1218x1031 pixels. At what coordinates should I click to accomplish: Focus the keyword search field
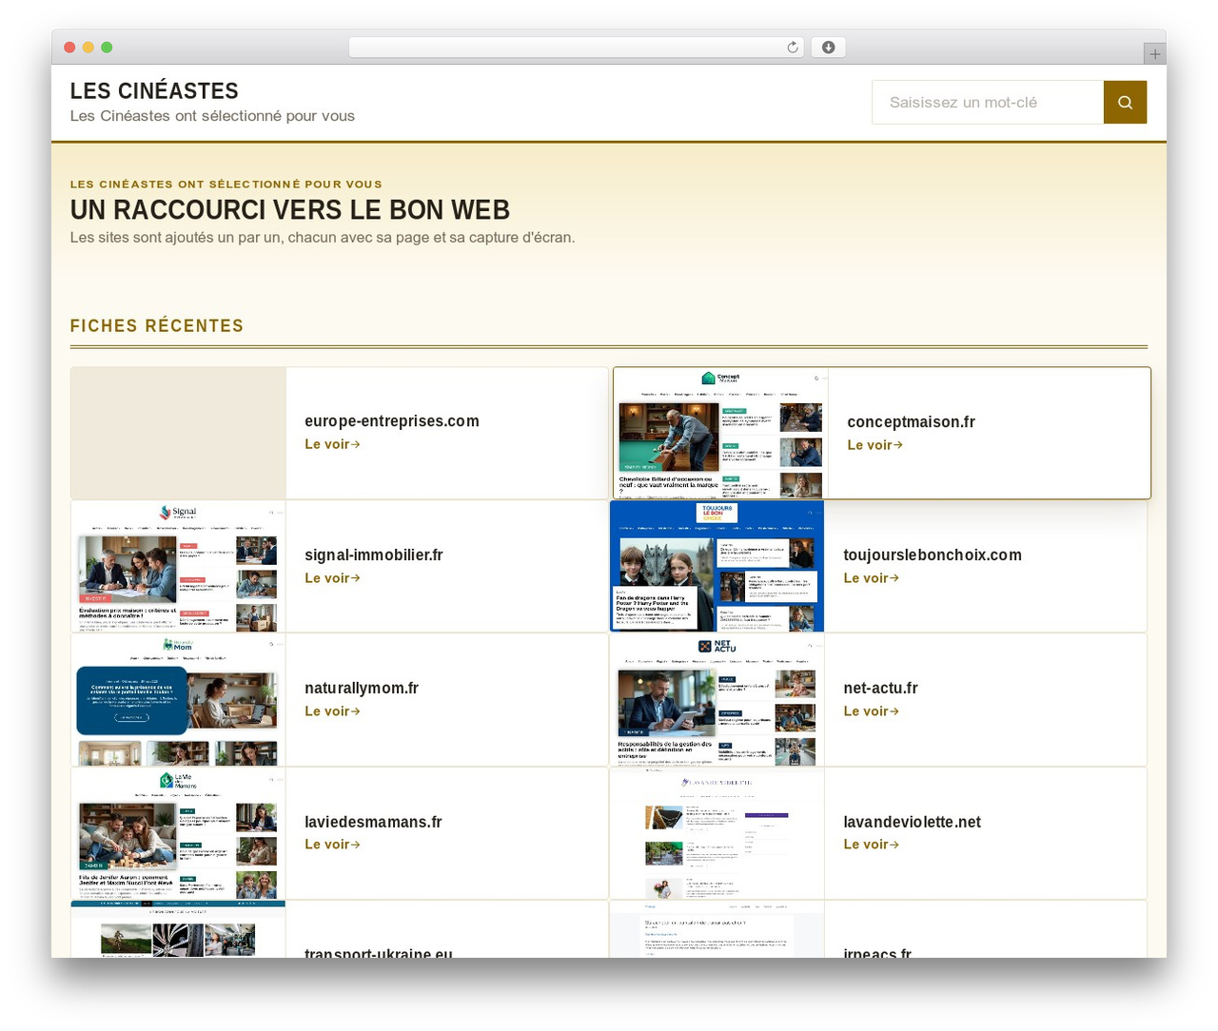click(x=988, y=102)
